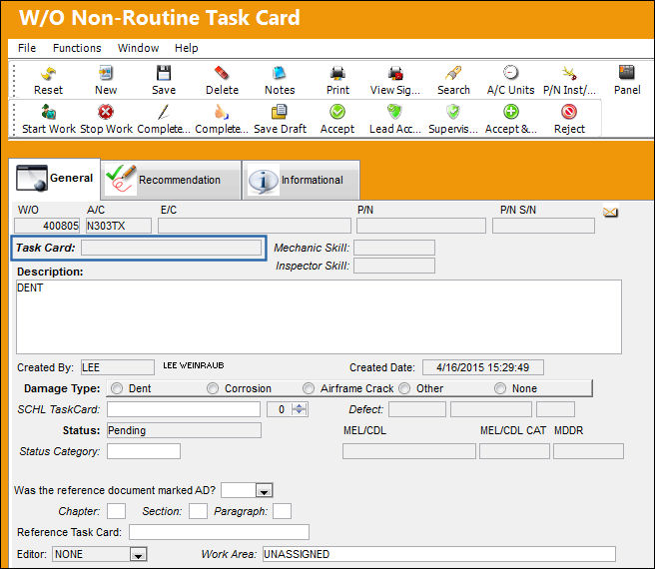Click the Save Draft icon
The image size is (655, 569).
coord(280,112)
